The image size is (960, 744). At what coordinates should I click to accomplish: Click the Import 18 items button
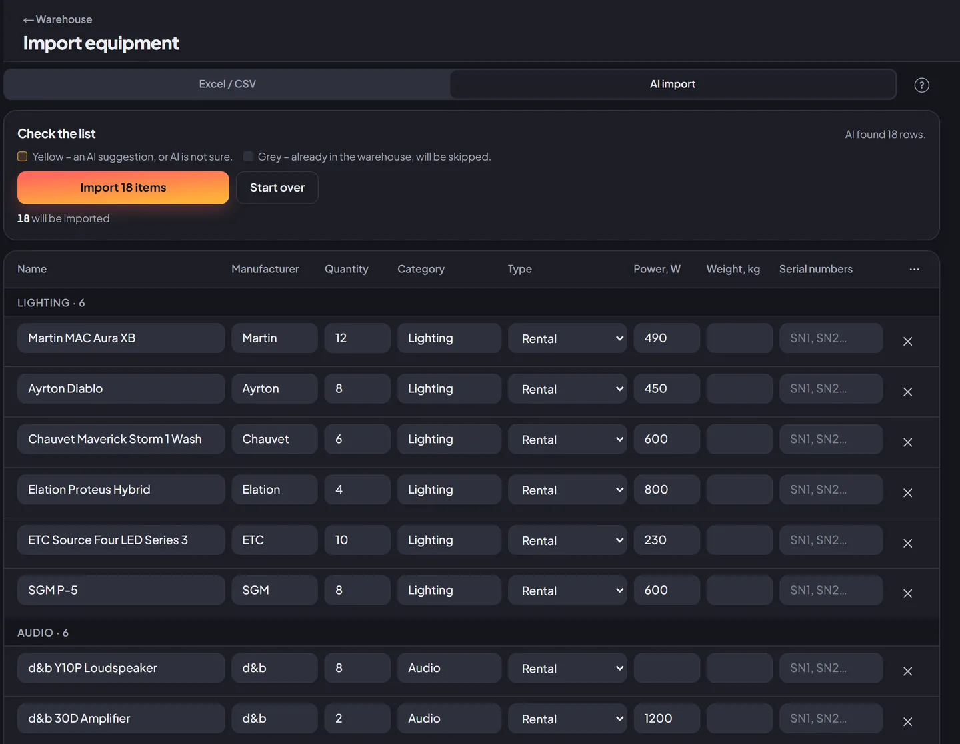coord(123,188)
